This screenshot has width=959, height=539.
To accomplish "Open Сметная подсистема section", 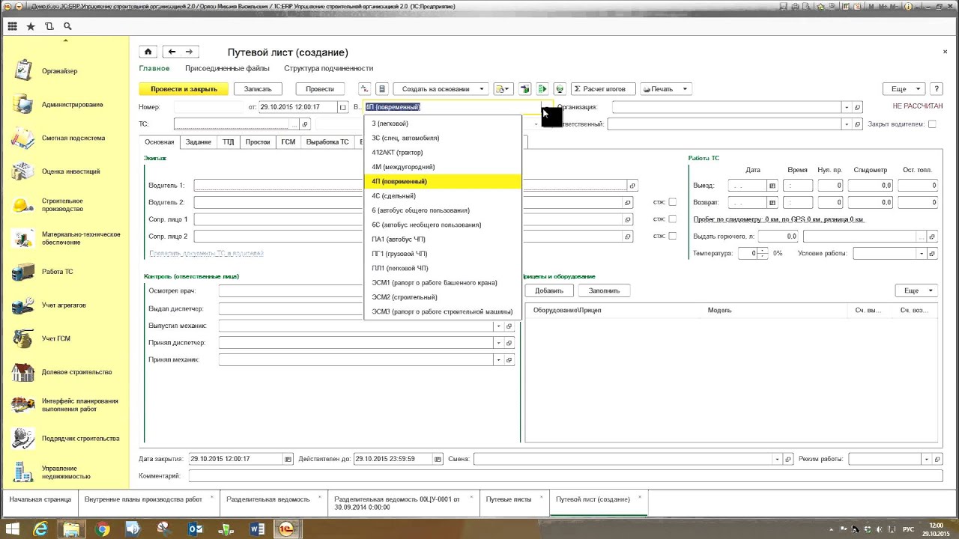I will 73,138.
